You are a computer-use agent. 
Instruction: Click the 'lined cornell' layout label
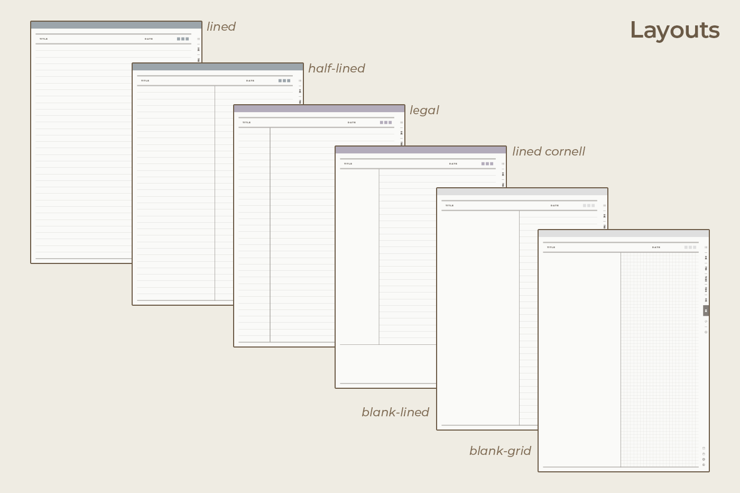point(548,152)
